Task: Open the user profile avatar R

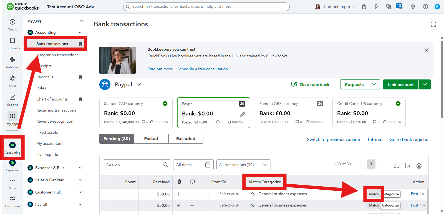Action: [x=437, y=7]
